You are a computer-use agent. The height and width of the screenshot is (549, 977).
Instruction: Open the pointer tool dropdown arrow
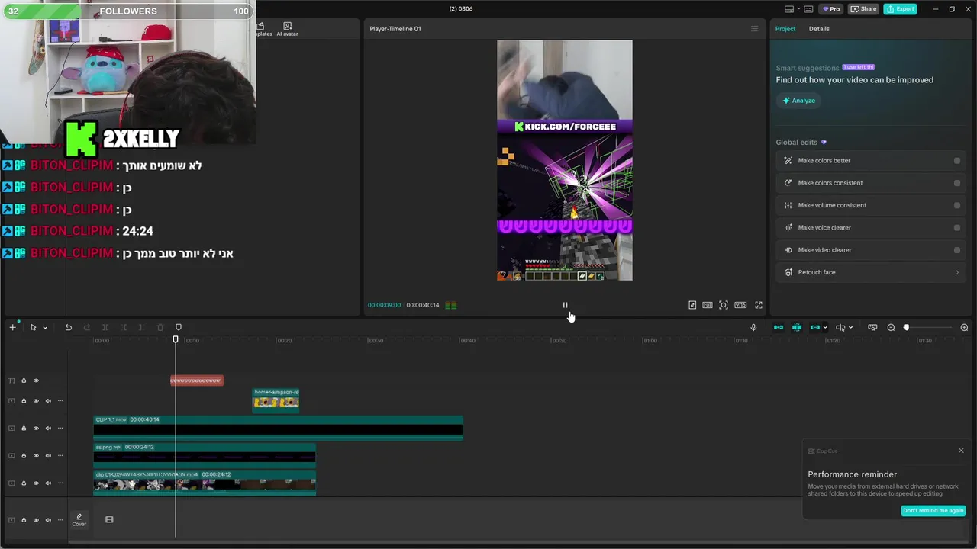point(45,328)
